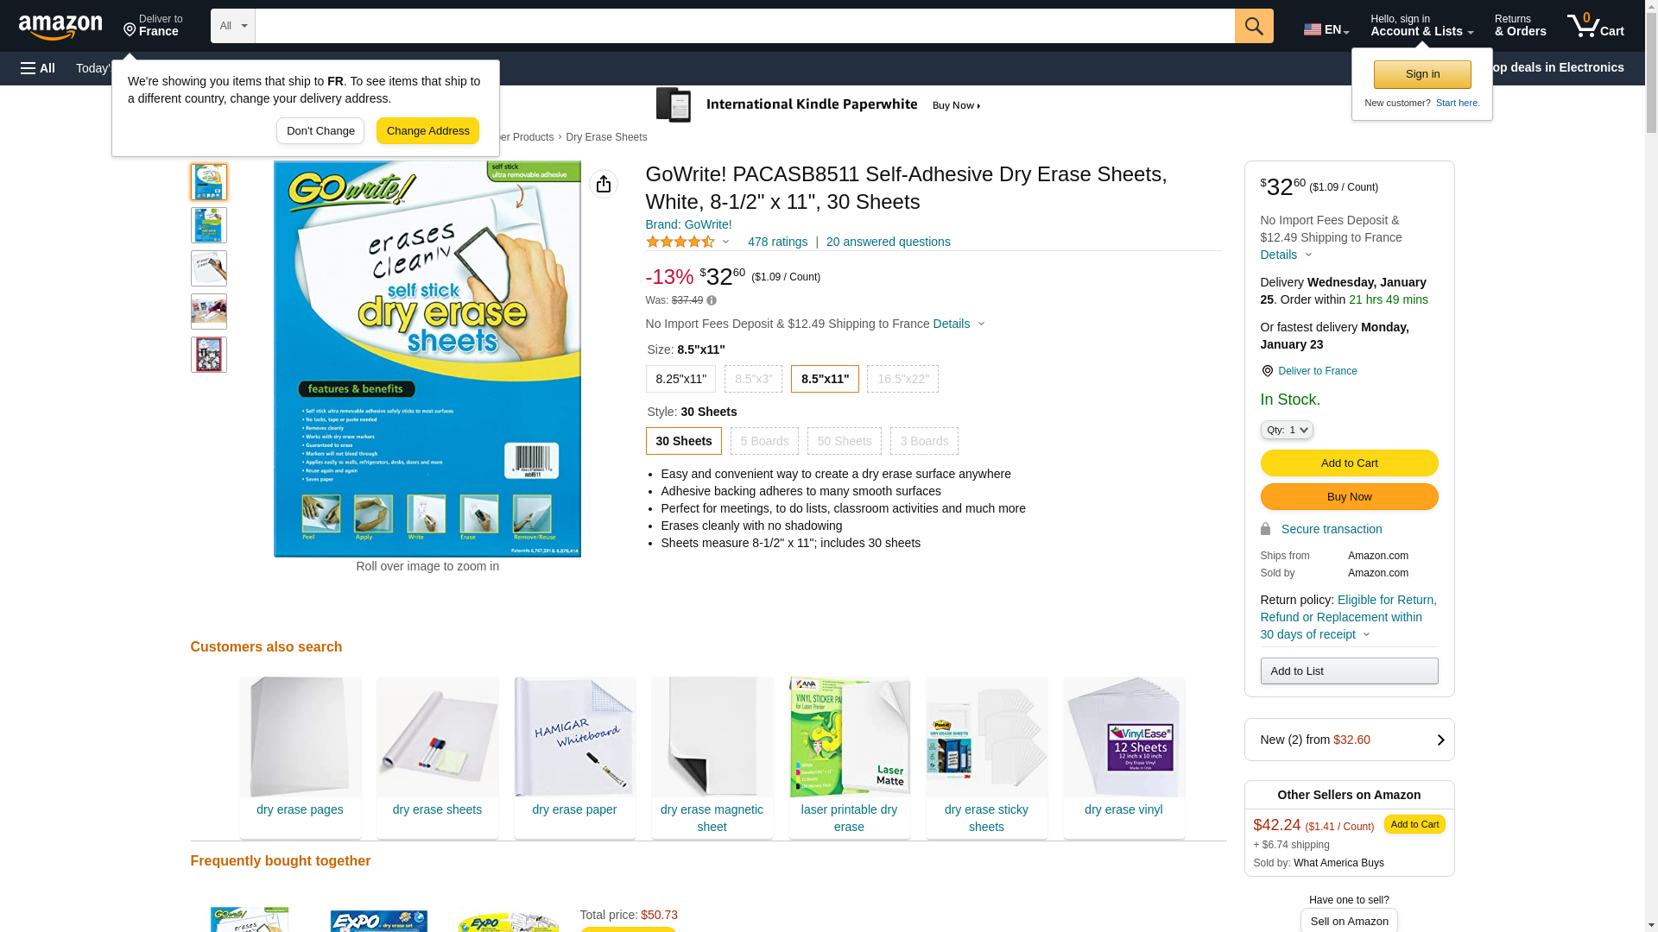This screenshot has width=1658, height=932.
Task: Select the 8.25"x11" size option
Action: pyautogui.click(x=680, y=379)
